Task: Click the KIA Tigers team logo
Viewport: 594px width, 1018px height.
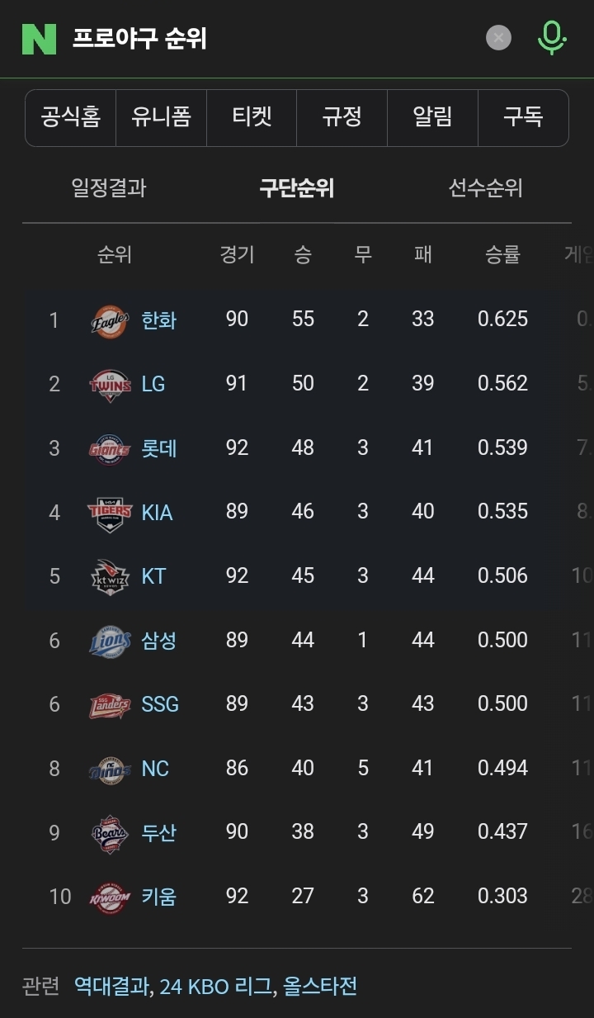Action: coord(110,513)
